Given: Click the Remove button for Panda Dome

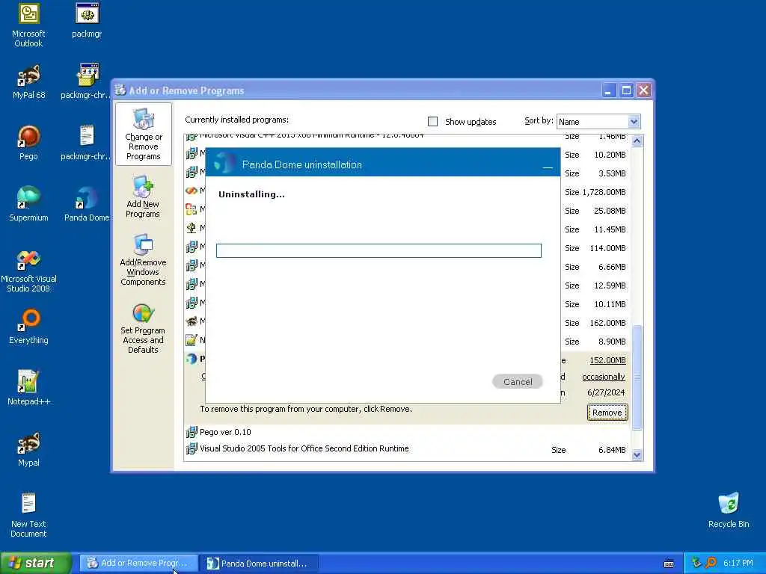Looking at the screenshot, I should point(607,413).
